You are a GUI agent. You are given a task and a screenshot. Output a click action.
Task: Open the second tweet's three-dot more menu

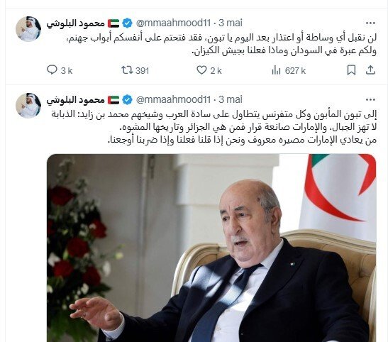click(x=370, y=100)
